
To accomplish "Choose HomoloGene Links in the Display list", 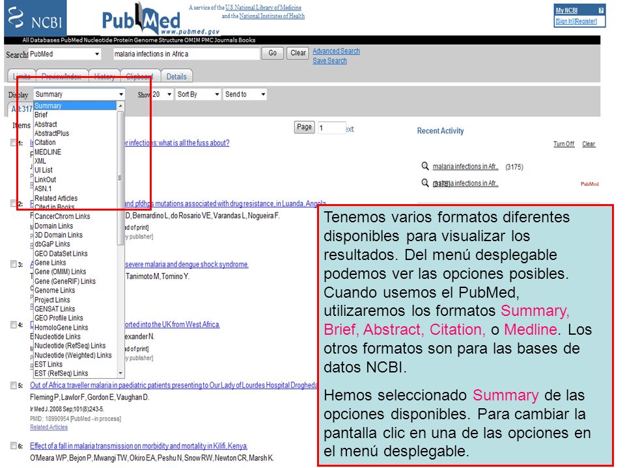I will pos(75,328).
